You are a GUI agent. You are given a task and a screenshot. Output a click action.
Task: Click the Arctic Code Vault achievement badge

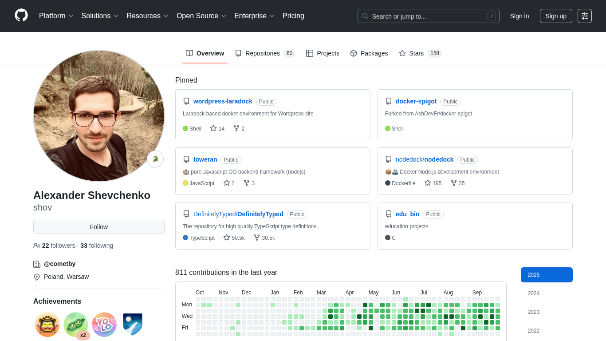click(133, 325)
